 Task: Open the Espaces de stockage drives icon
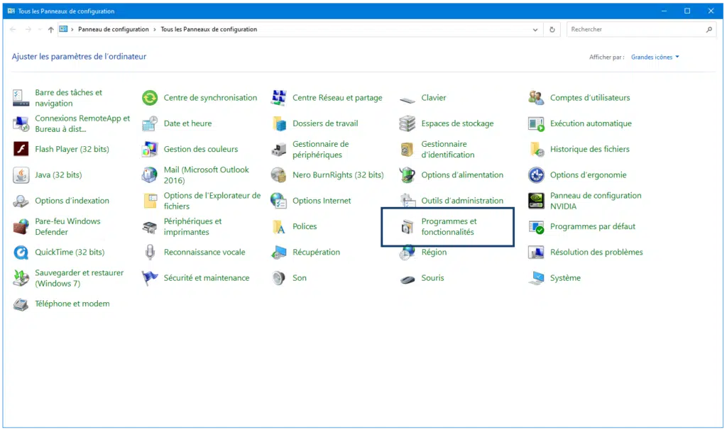[x=408, y=123]
